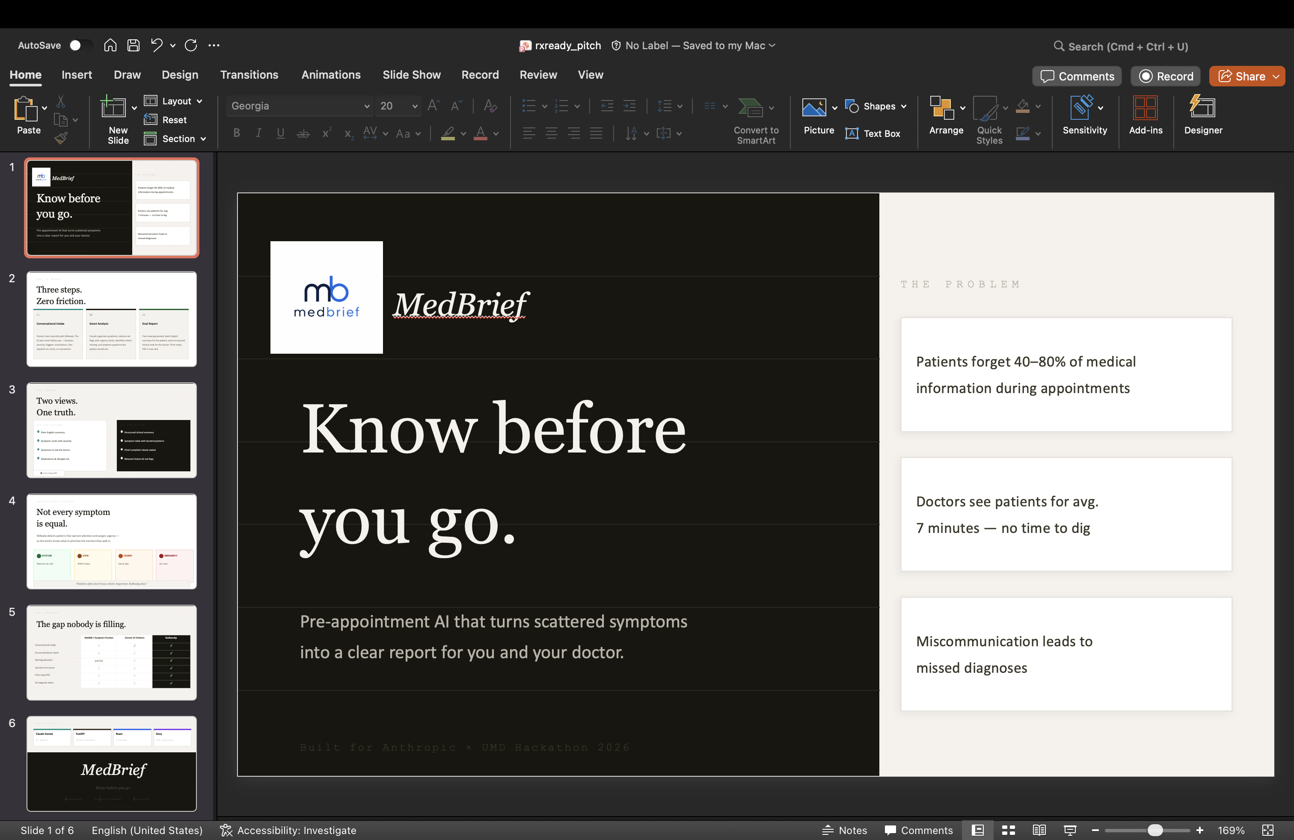Open the Design ribbon tab

[180, 75]
